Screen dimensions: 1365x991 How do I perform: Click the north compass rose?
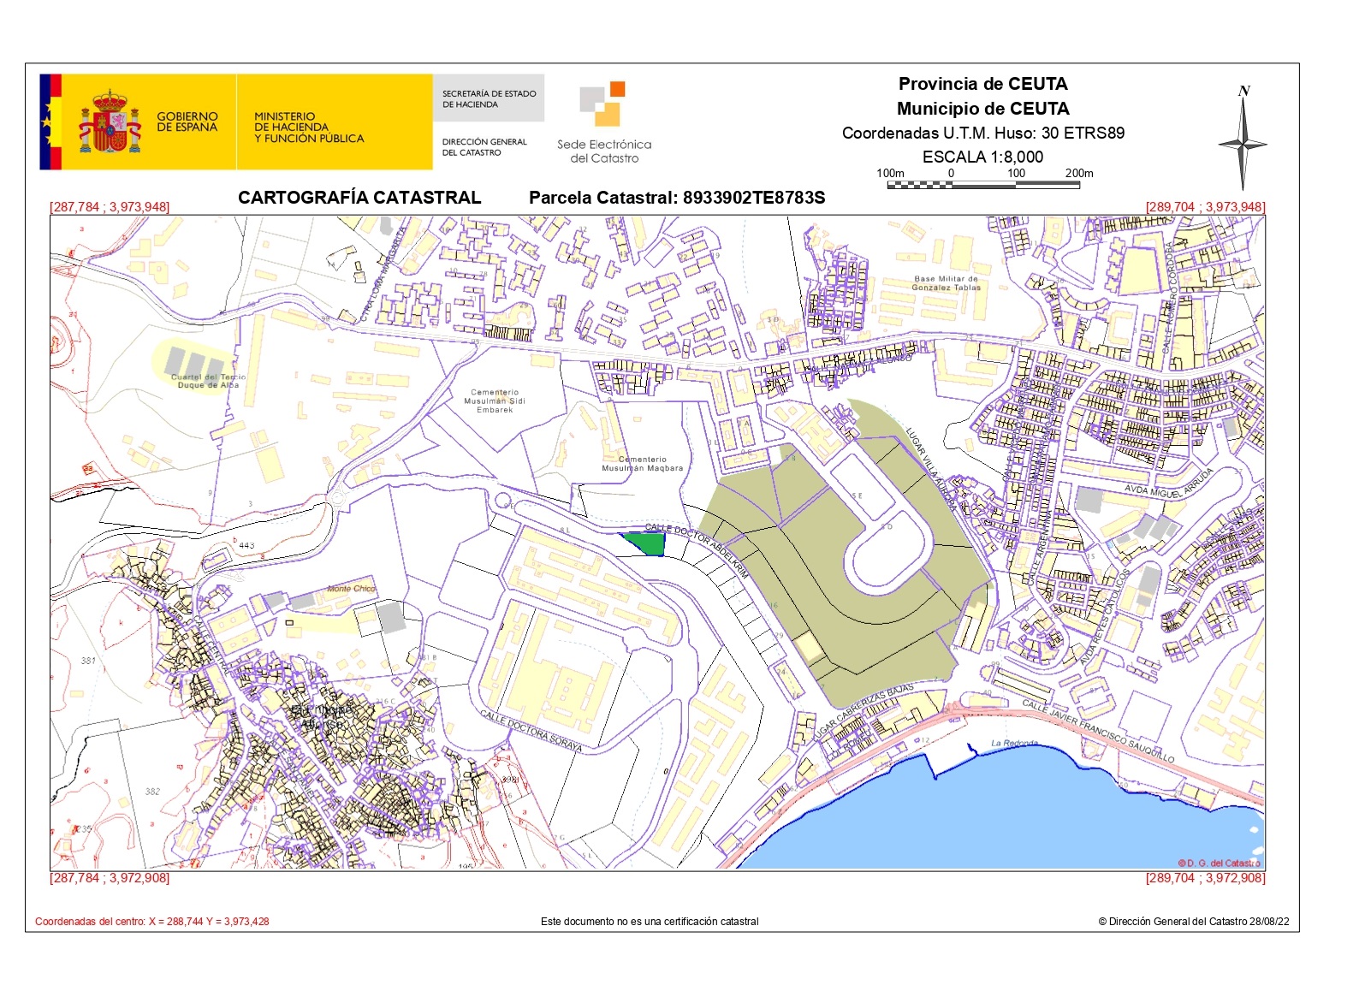point(1243,139)
